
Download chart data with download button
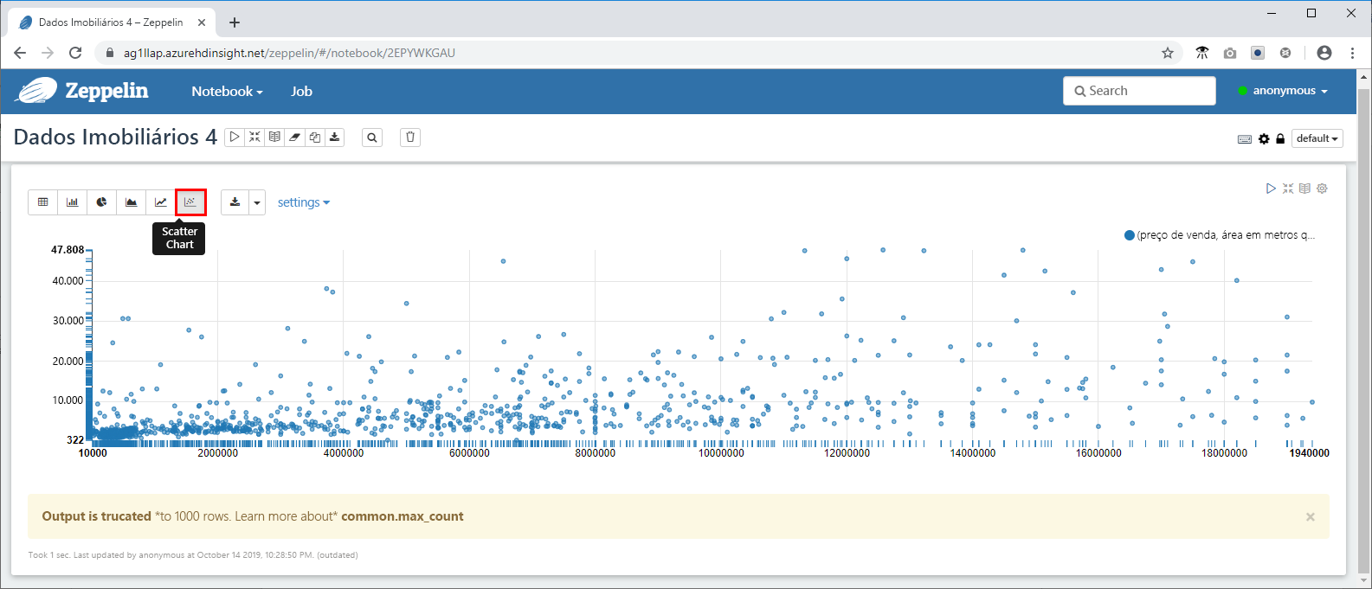point(235,202)
